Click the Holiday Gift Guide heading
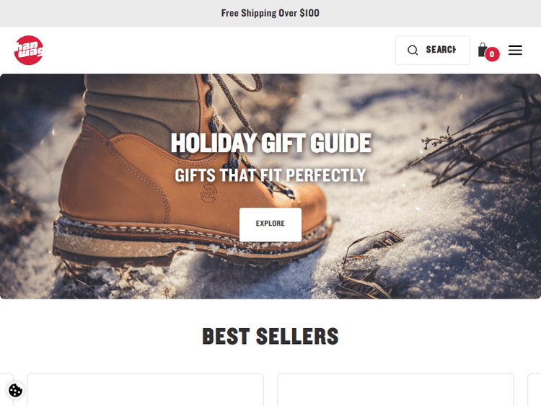Screen dimensions: 541x406 coord(270,143)
